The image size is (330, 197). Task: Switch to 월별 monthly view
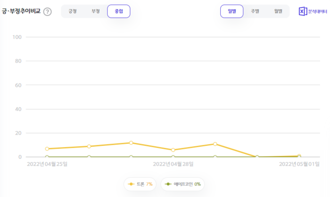278,11
